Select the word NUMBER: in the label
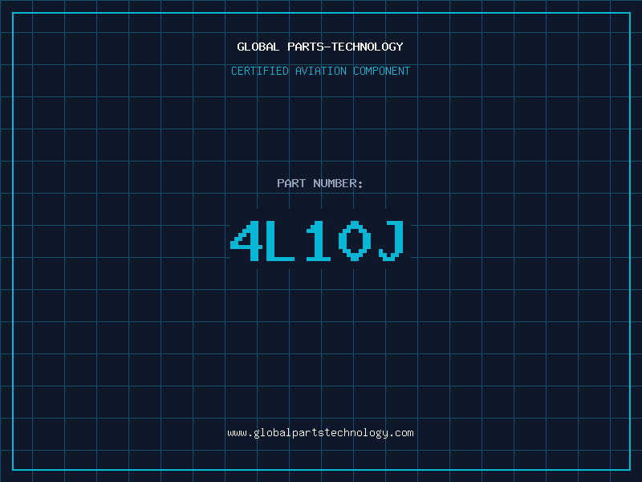The image size is (642, 482). 338,183
